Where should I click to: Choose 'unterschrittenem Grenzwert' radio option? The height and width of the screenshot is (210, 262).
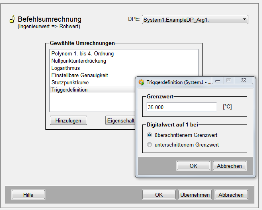pos(183,145)
